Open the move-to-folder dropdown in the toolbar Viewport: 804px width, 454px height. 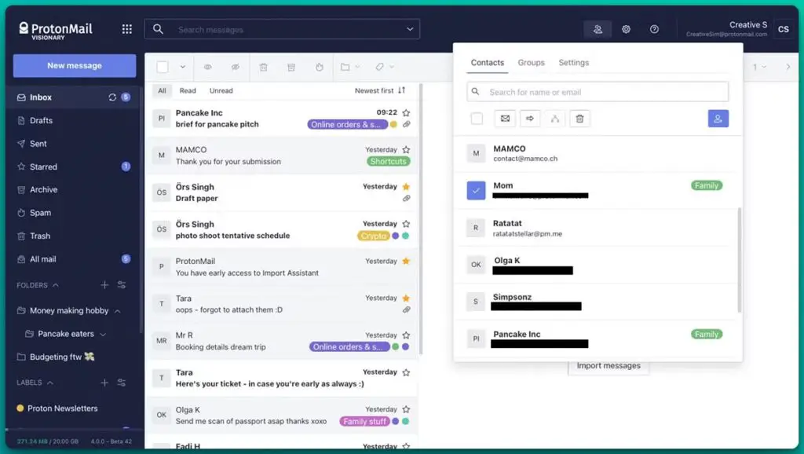coord(349,67)
